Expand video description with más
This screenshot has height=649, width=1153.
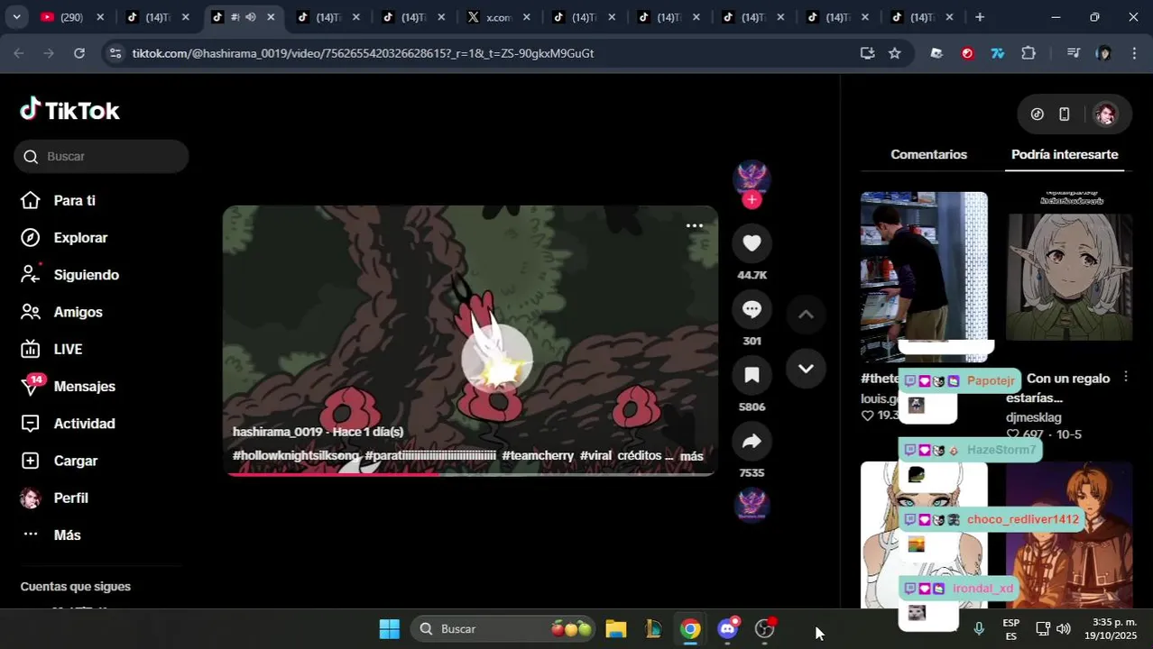(x=691, y=456)
